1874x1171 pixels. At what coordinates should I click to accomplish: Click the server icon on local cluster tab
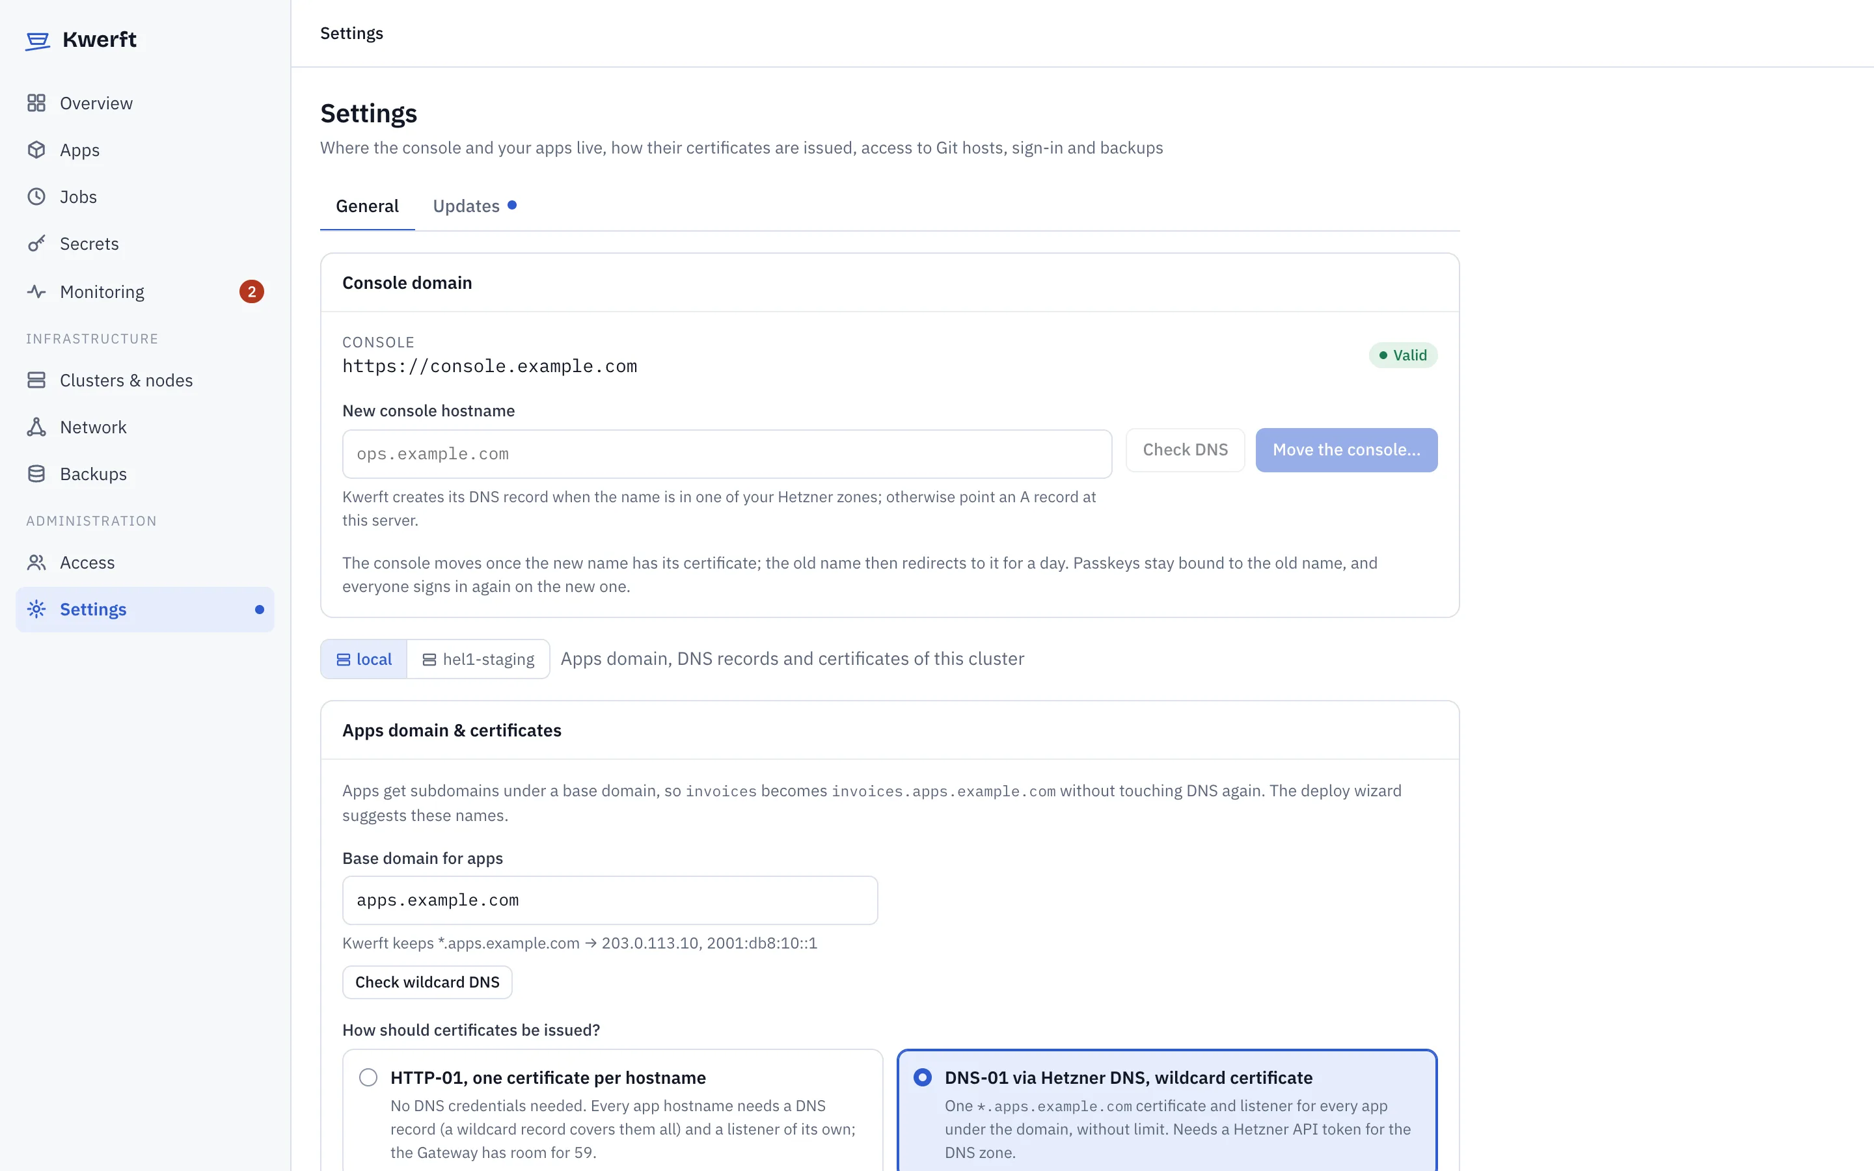point(343,660)
